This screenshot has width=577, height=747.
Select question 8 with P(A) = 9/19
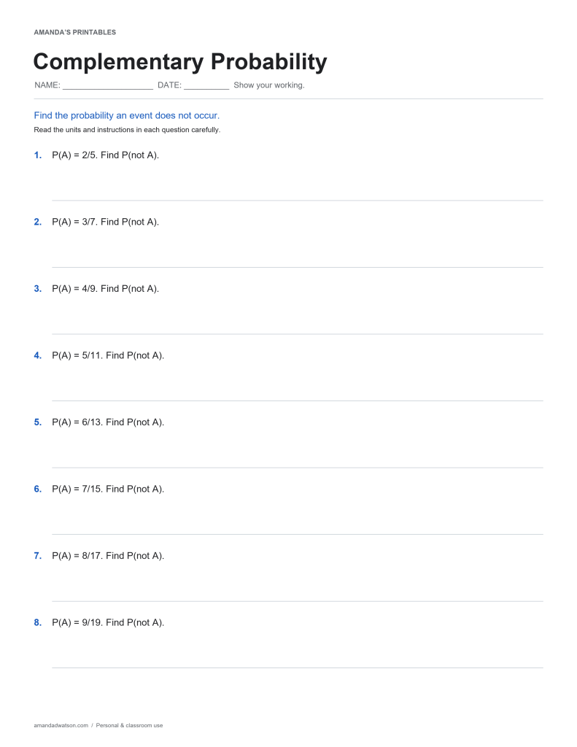[x=108, y=622]
